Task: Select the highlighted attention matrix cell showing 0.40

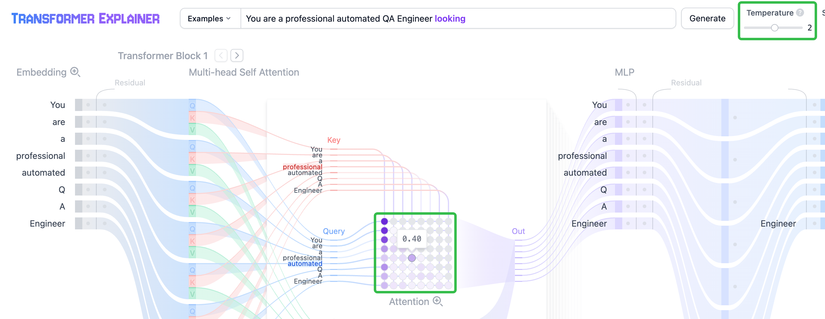Action: click(x=412, y=258)
